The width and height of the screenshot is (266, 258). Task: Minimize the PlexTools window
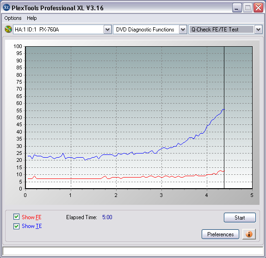click(x=237, y=8)
